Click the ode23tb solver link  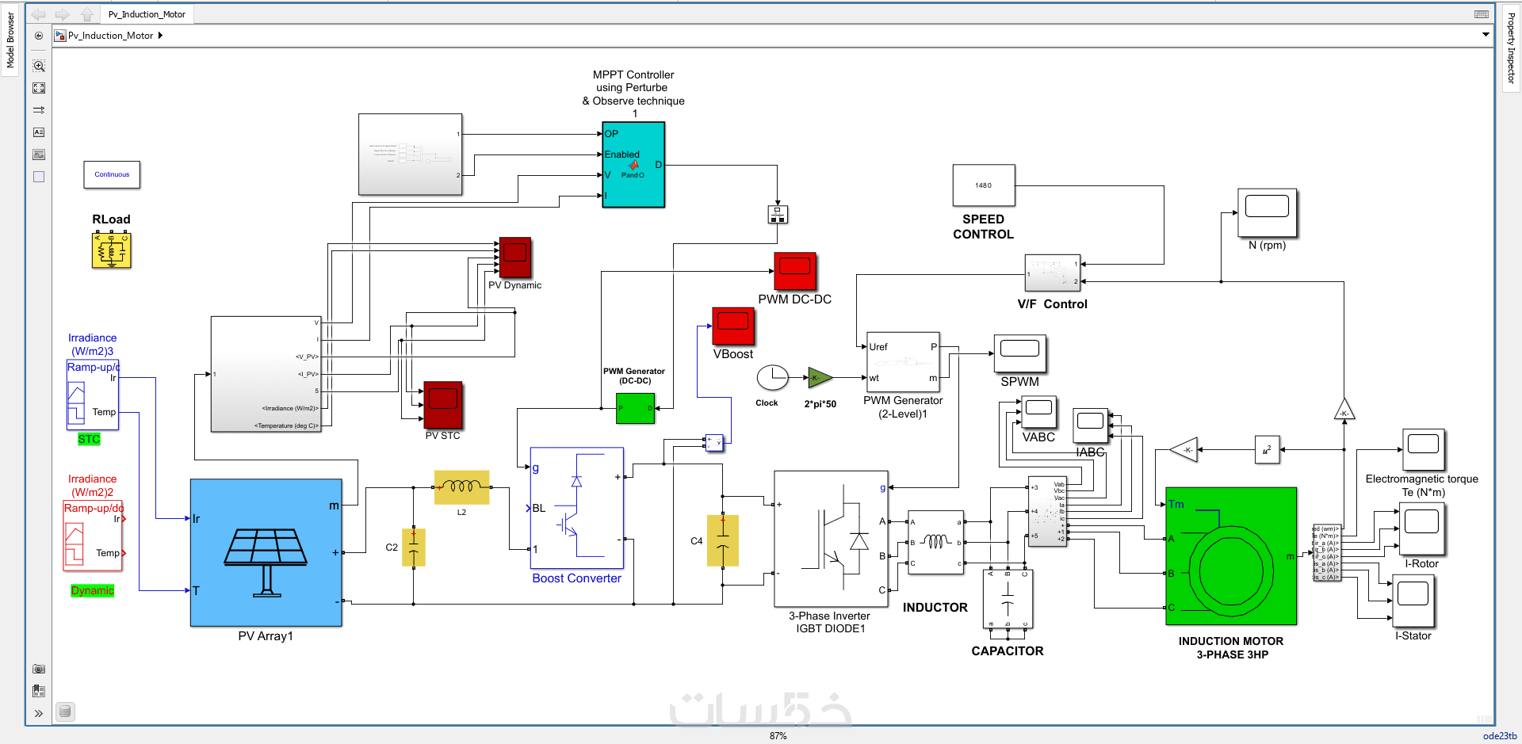(x=1500, y=736)
